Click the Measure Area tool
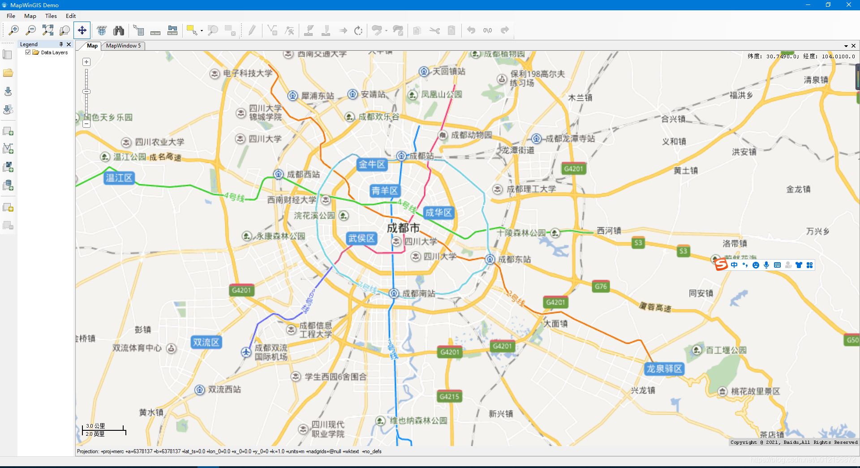 click(x=172, y=30)
